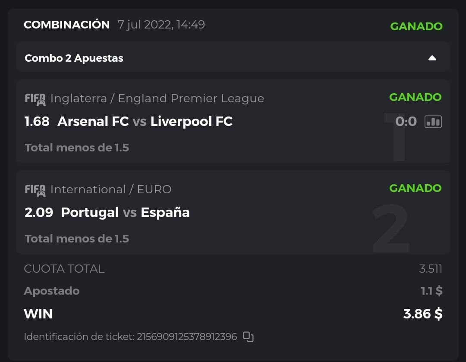Click the FIFA icon beside England Premier League
The image size is (466, 362).
pyautogui.click(x=35, y=99)
